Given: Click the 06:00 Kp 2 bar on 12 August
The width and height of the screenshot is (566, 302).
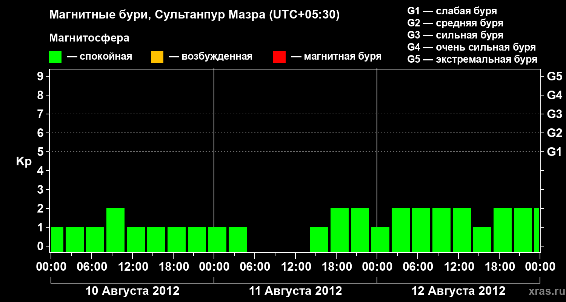Looking at the screenshot, I should [421, 230].
